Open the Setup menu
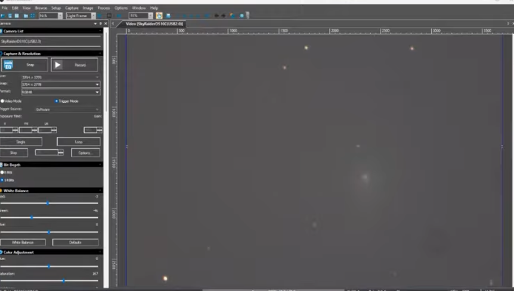 pos(56,8)
